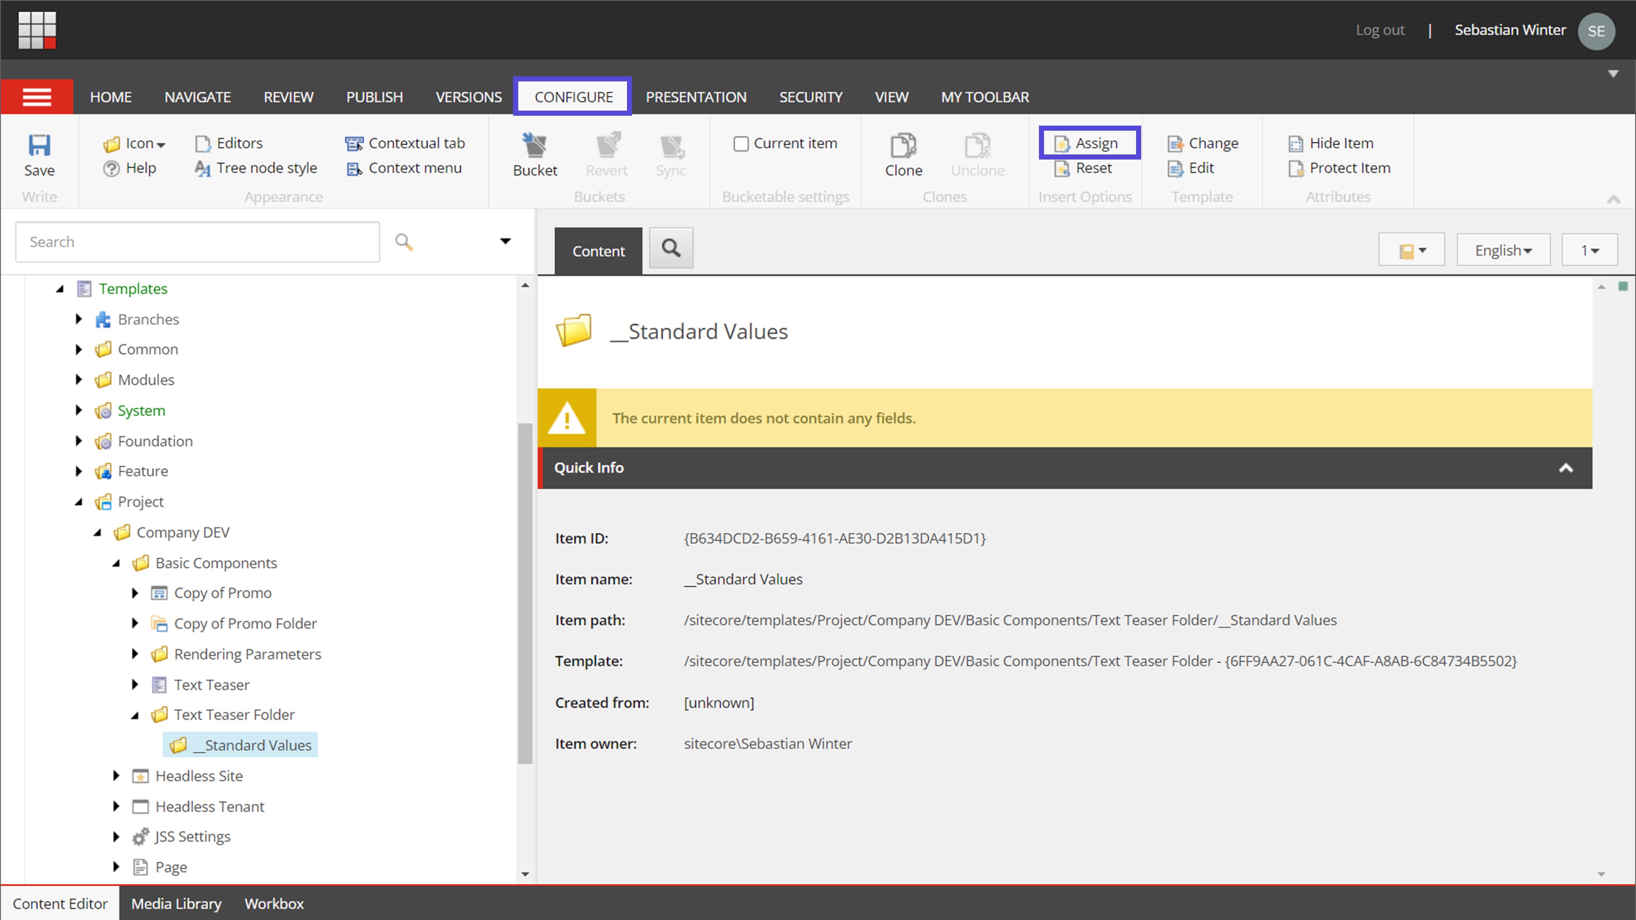The image size is (1636, 920).
Task: Open the English language dropdown
Action: (x=1503, y=249)
